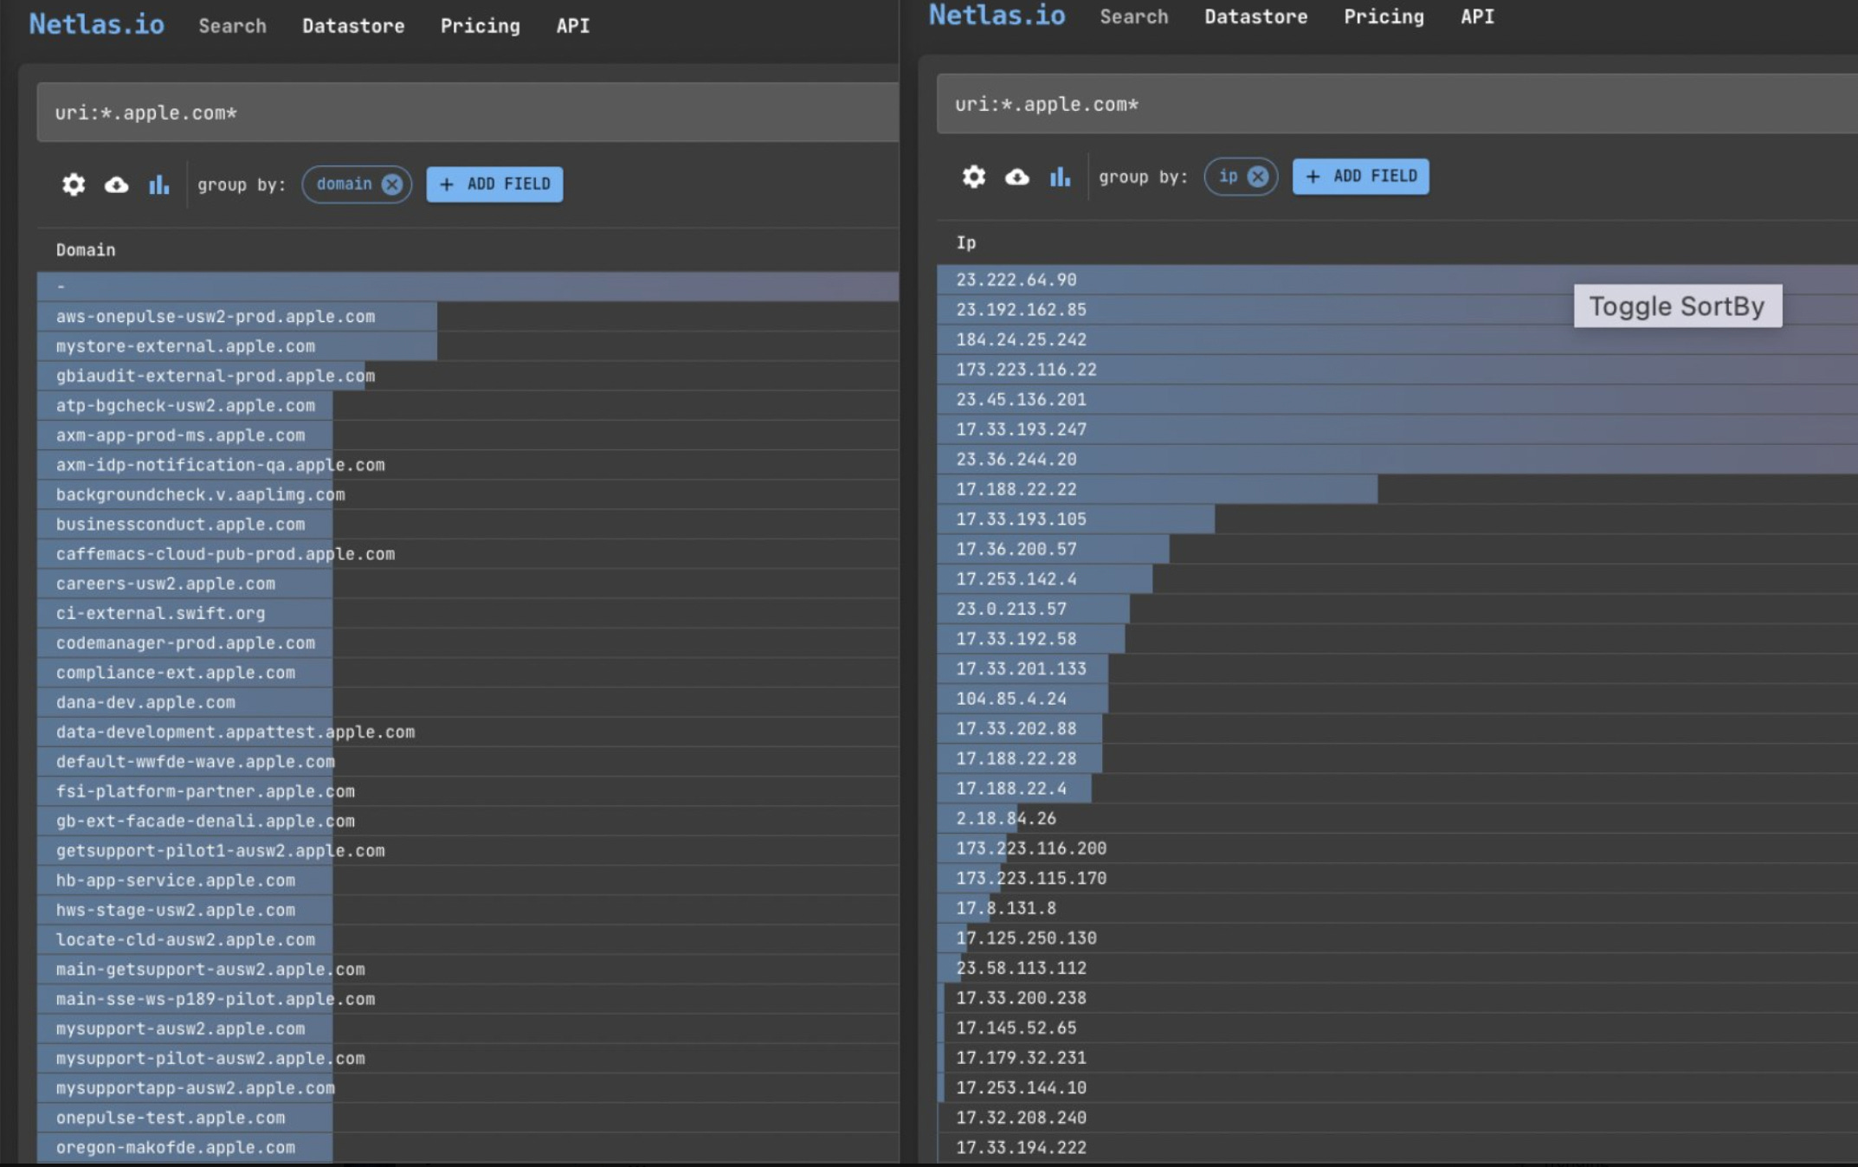The height and width of the screenshot is (1167, 1858).
Task: Select oregon-makofde.apple.com row
Action: pos(468,1148)
